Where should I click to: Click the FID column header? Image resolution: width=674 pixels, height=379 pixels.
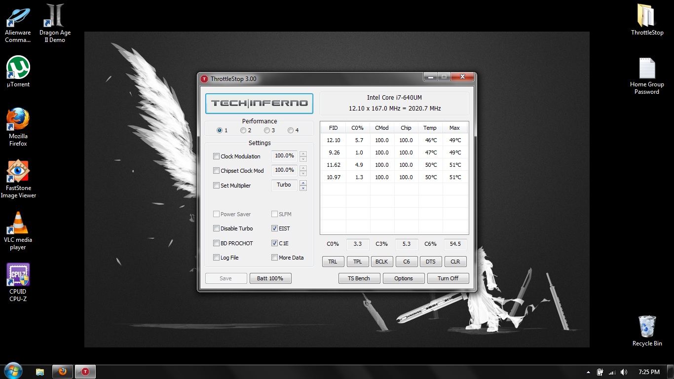point(334,128)
